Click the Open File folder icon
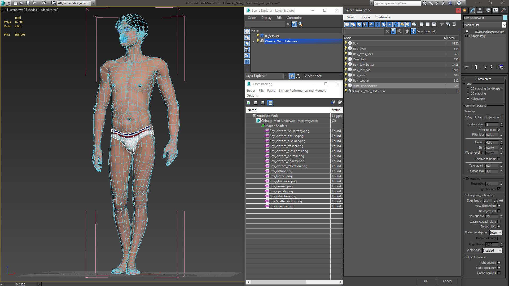 pos(22,3)
